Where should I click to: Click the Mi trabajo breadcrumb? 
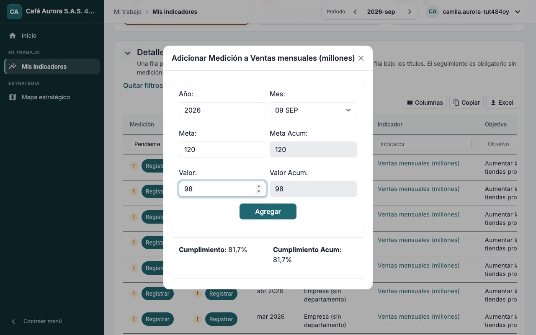128,12
